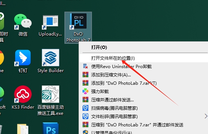Choose 添加到压缩文件(A)...
The image size is (208, 134).
(144, 75)
